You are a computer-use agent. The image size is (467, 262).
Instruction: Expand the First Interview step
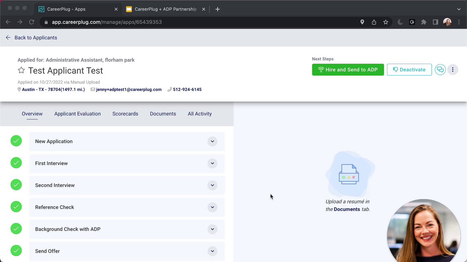click(x=212, y=163)
